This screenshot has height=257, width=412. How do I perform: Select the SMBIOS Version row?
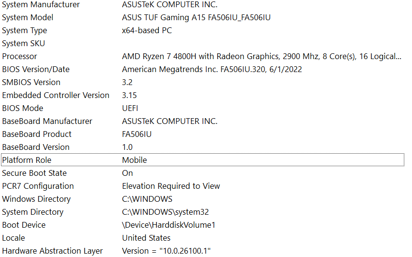click(x=31, y=83)
